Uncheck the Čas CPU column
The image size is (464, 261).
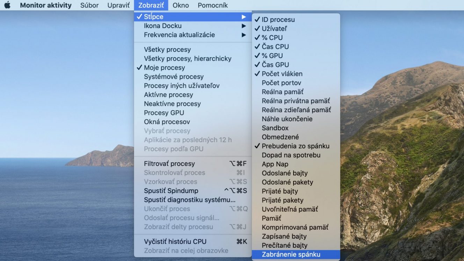[296, 47]
